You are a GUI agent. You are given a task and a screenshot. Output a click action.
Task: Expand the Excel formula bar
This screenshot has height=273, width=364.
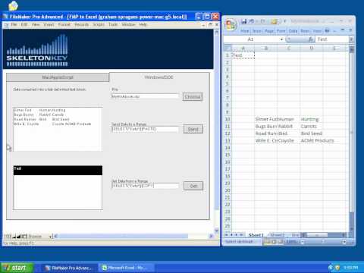click(x=351, y=39)
